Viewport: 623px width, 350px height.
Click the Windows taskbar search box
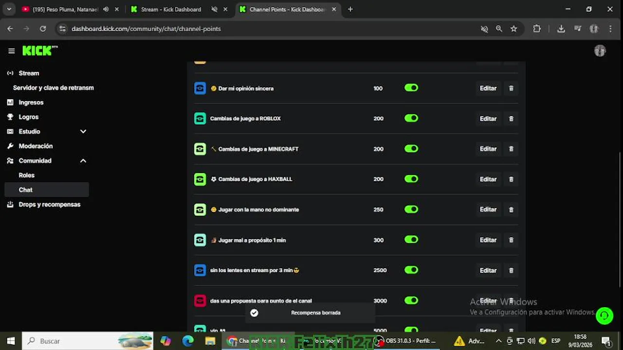click(x=88, y=341)
